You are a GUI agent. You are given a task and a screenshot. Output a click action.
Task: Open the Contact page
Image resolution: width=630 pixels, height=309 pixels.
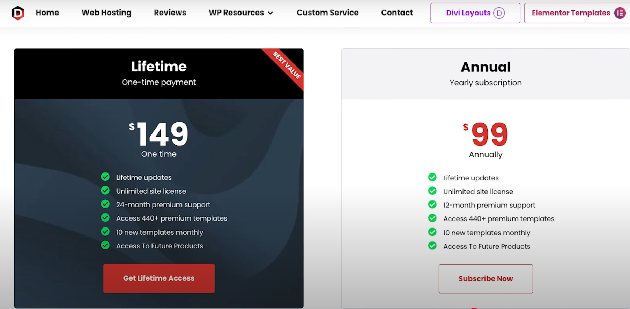tap(397, 13)
